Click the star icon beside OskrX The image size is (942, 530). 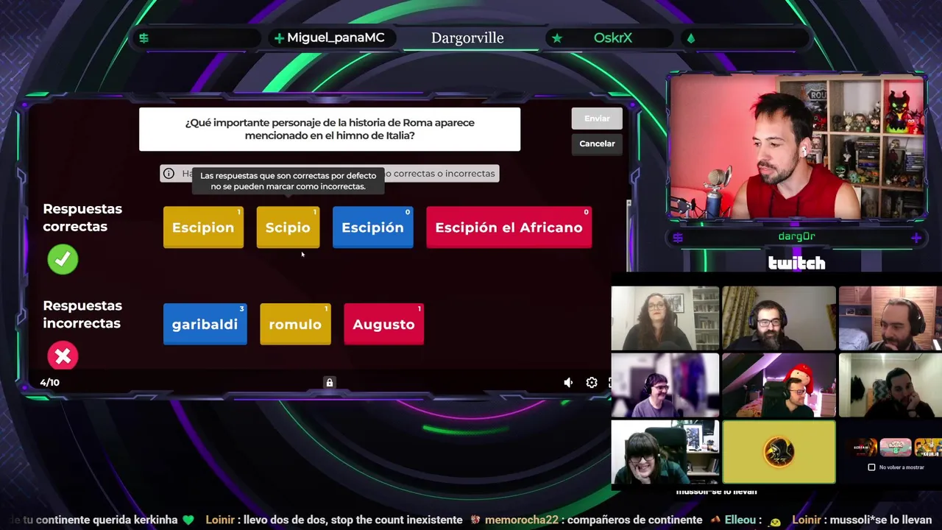tap(557, 38)
